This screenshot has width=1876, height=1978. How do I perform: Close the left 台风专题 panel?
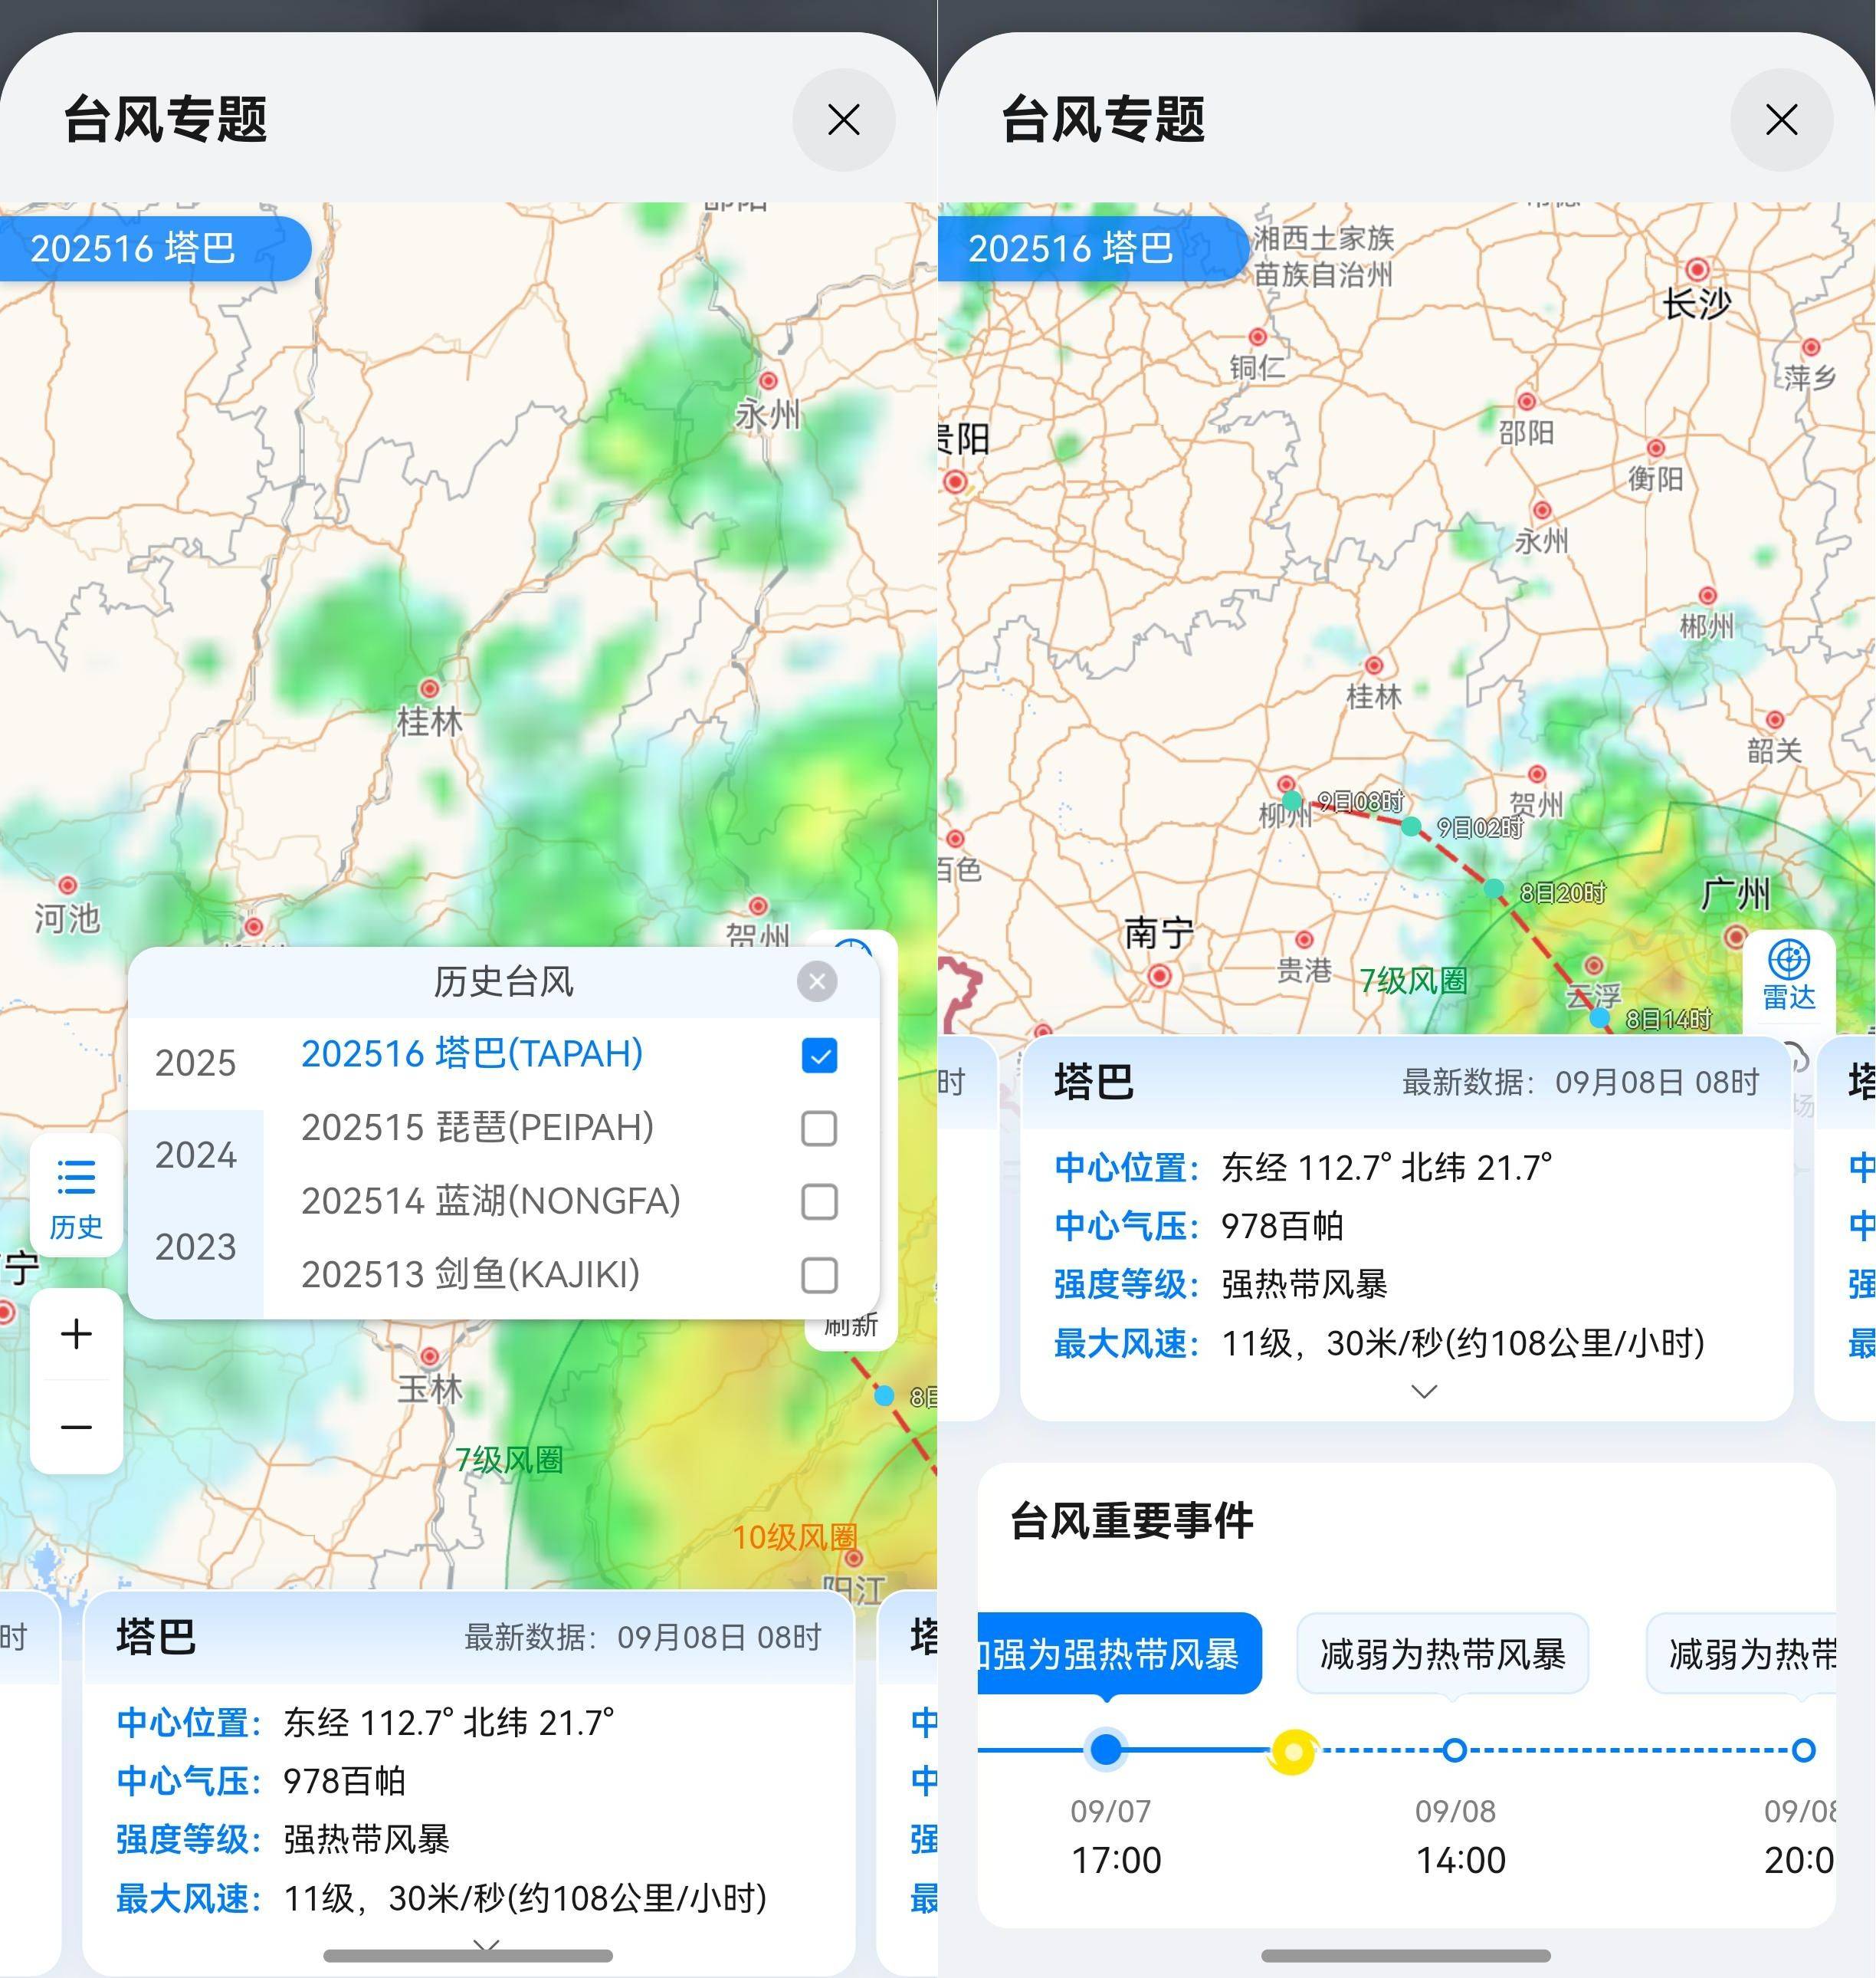pos(843,120)
